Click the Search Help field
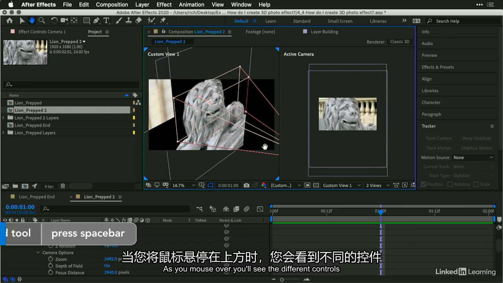The image size is (503, 283). pos(462,21)
